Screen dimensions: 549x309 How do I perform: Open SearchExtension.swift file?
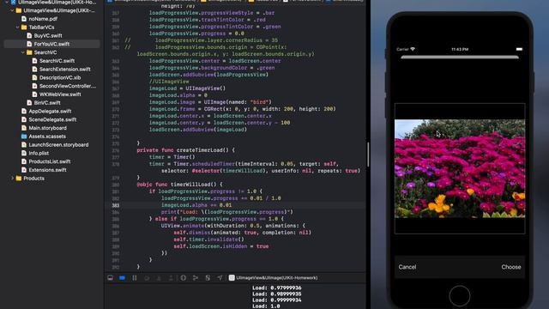pyautogui.click(x=65, y=70)
